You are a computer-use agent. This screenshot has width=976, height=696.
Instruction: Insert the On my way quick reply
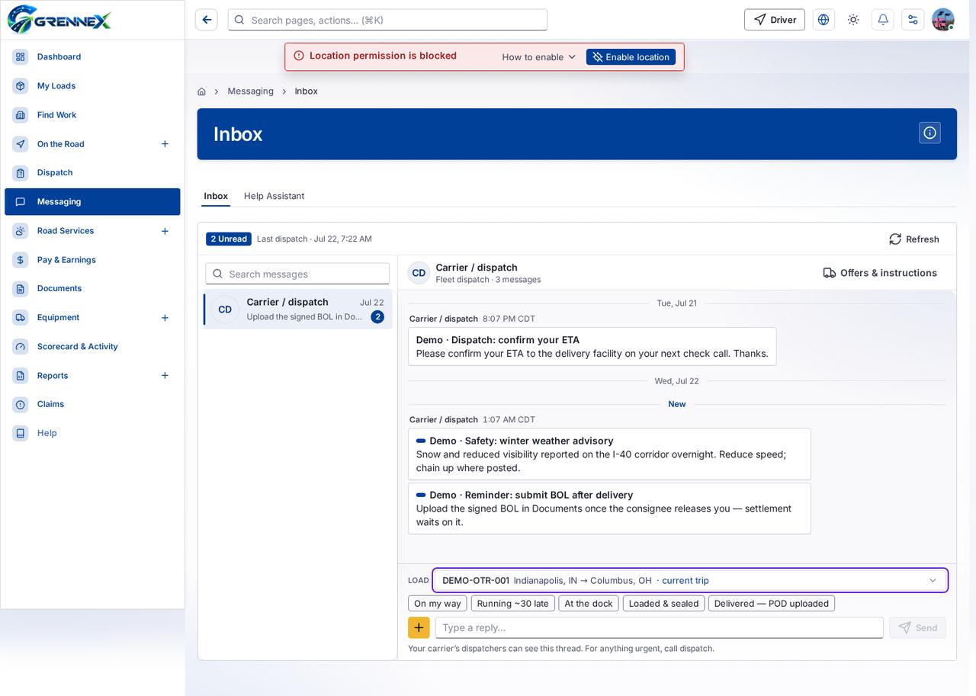pyautogui.click(x=438, y=604)
